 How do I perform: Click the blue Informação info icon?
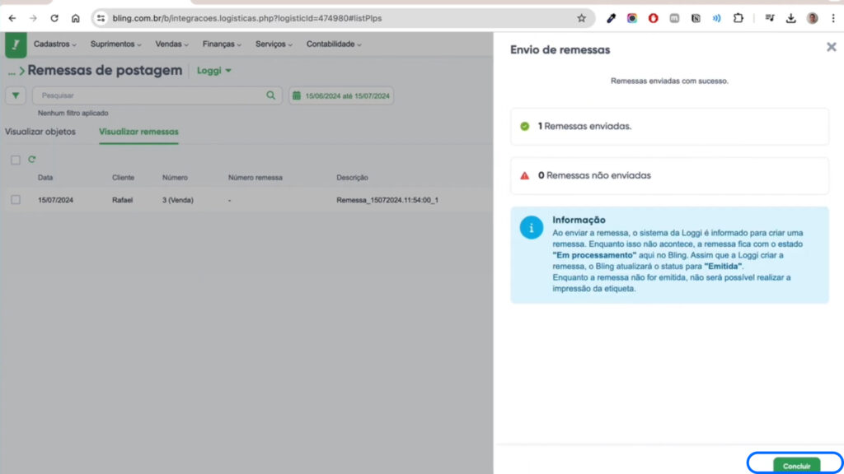coord(532,227)
